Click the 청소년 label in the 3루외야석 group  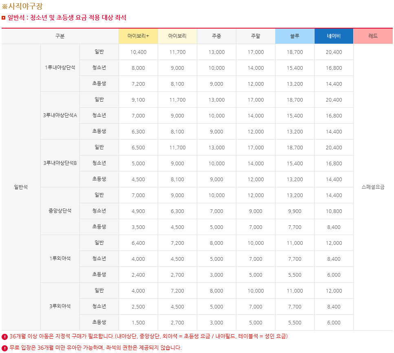tap(99, 306)
